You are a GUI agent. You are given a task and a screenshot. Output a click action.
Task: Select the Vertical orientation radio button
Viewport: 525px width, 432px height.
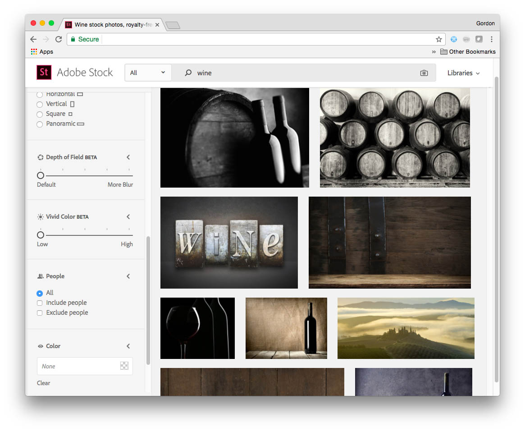[40, 104]
